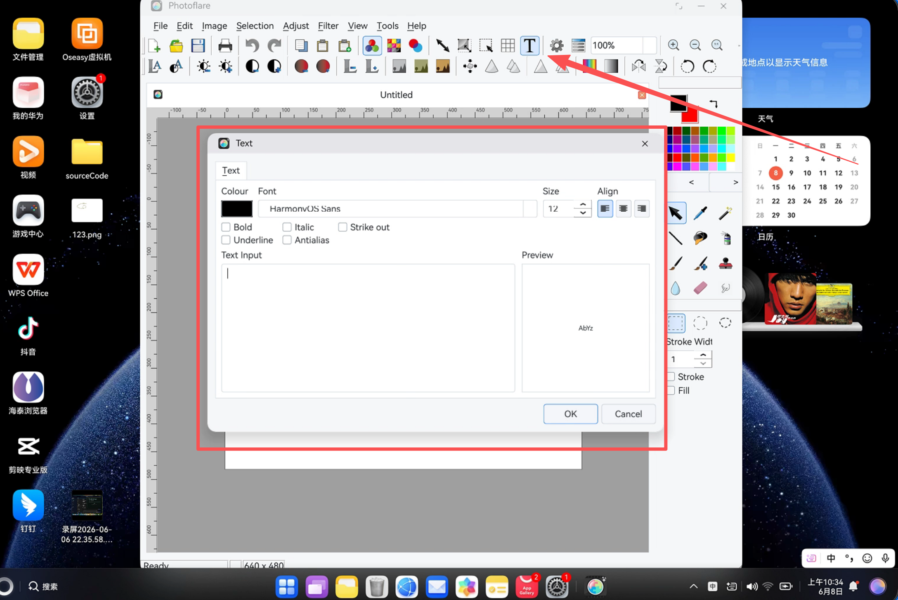This screenshot has height=600, width=898.
Task: Open the Image menu
Action: (x=214, y=26)
